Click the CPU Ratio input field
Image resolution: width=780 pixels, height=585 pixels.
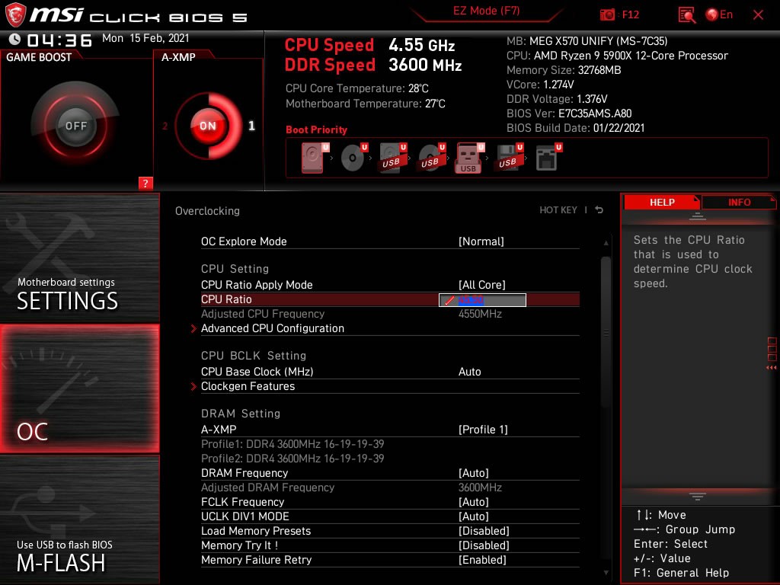[x=482, y=300]
